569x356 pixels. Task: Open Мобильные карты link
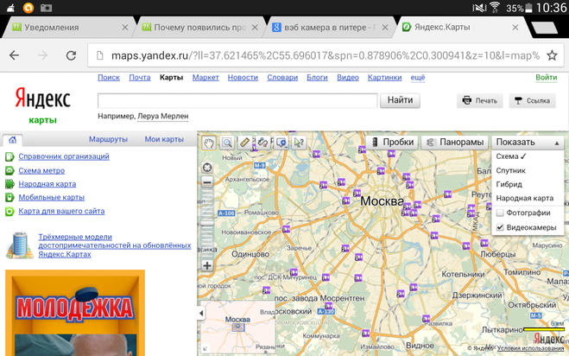[52, 198]
